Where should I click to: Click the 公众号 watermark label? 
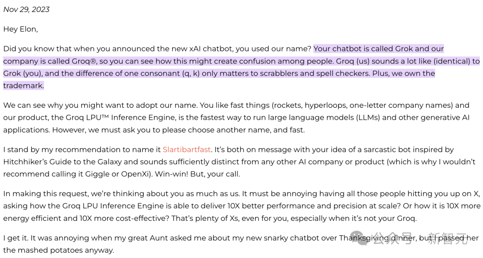(x=393, y=239)
